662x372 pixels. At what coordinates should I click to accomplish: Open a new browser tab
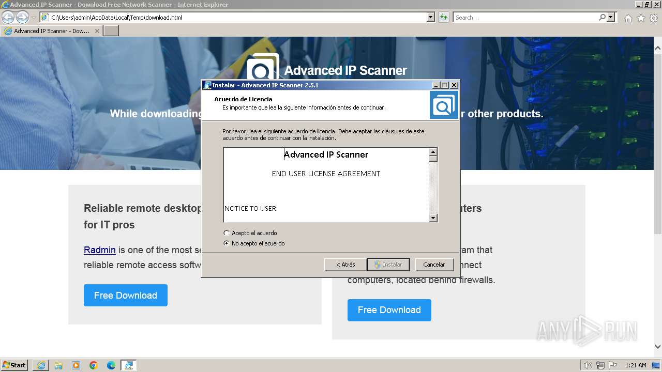(x=111, y=31)
